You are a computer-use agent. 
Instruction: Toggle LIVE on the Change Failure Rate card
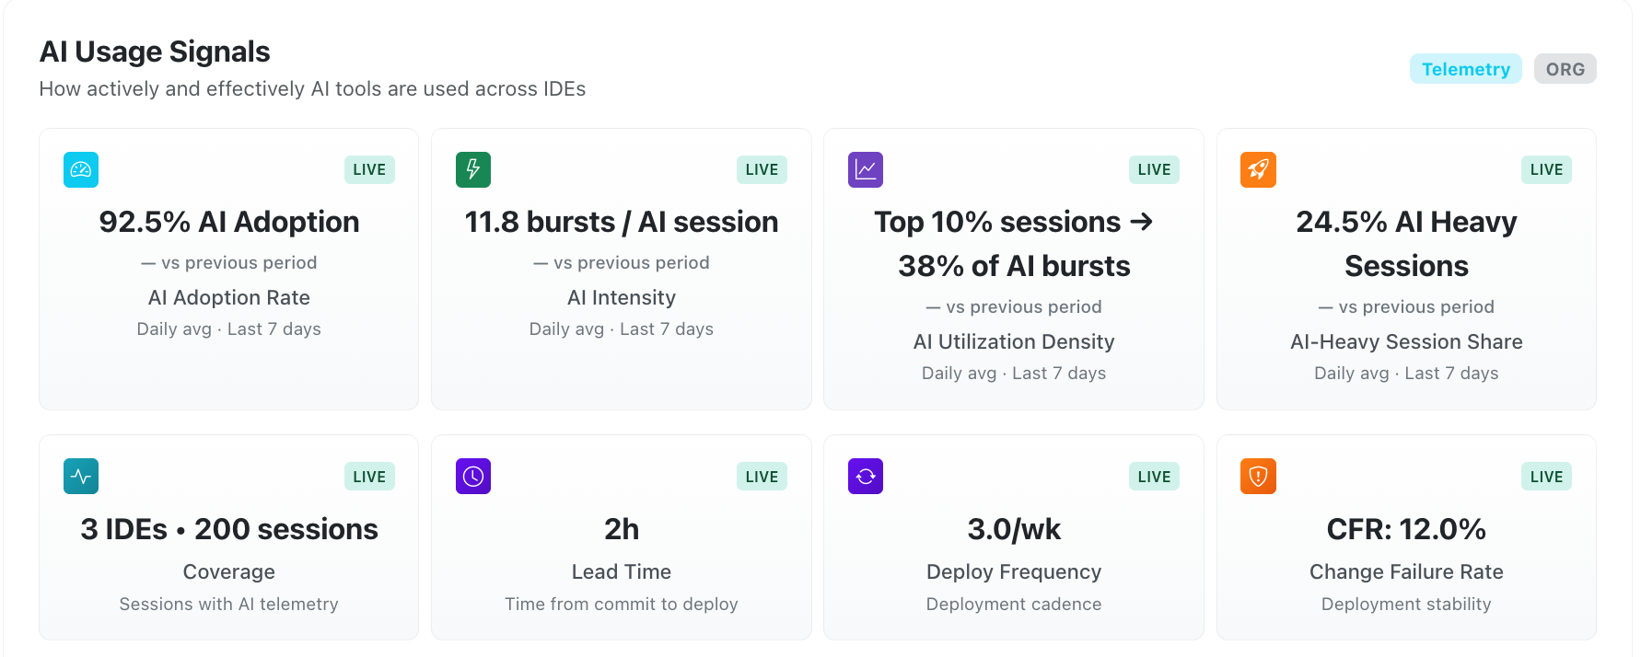[1546, 476]
